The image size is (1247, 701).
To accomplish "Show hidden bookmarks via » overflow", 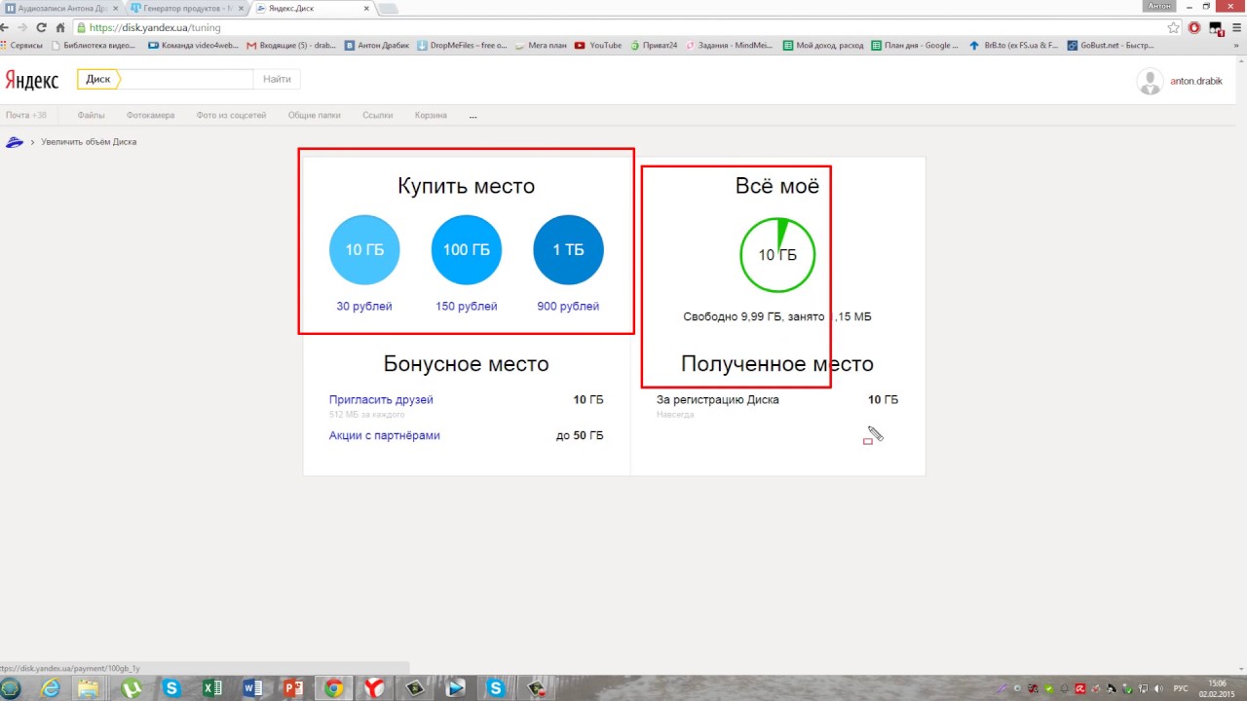I will point(1236,45).
